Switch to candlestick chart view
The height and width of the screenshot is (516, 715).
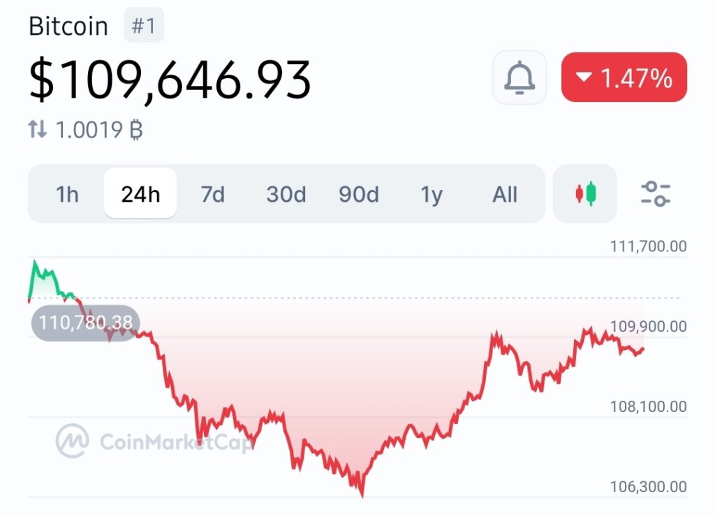pyautogui.click(x=585, y=193)
